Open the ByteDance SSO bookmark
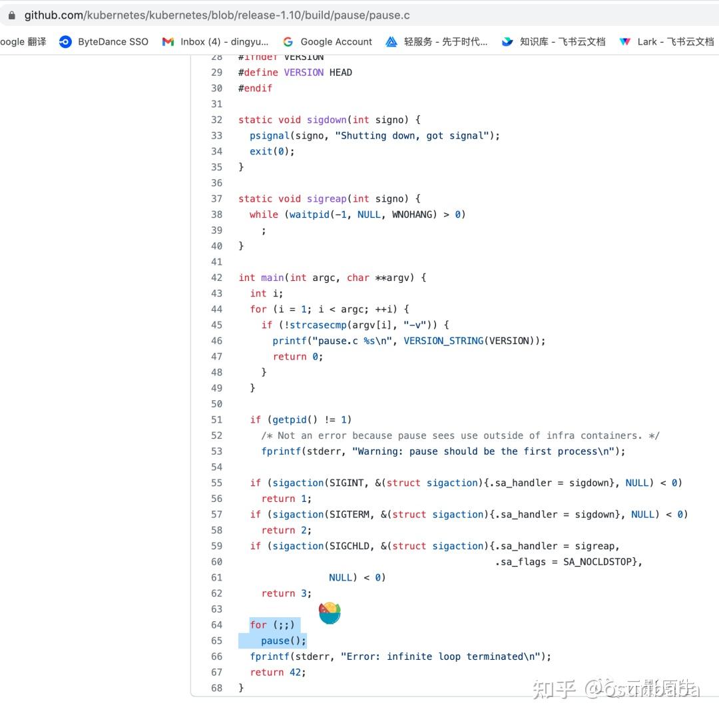The height and width of the screenshot is (719, 719). tap(113, 42)
